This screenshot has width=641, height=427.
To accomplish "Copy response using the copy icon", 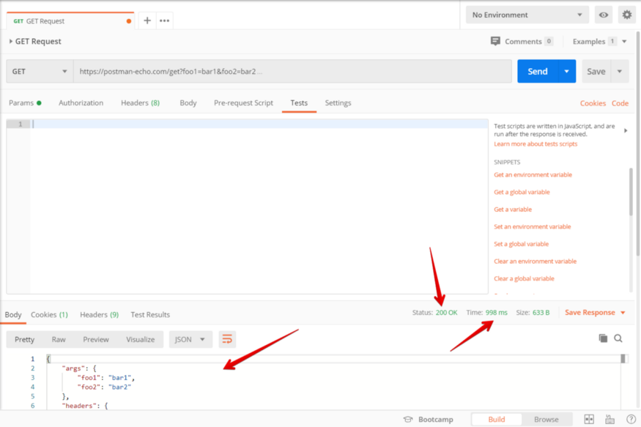I will coord(603,338).
